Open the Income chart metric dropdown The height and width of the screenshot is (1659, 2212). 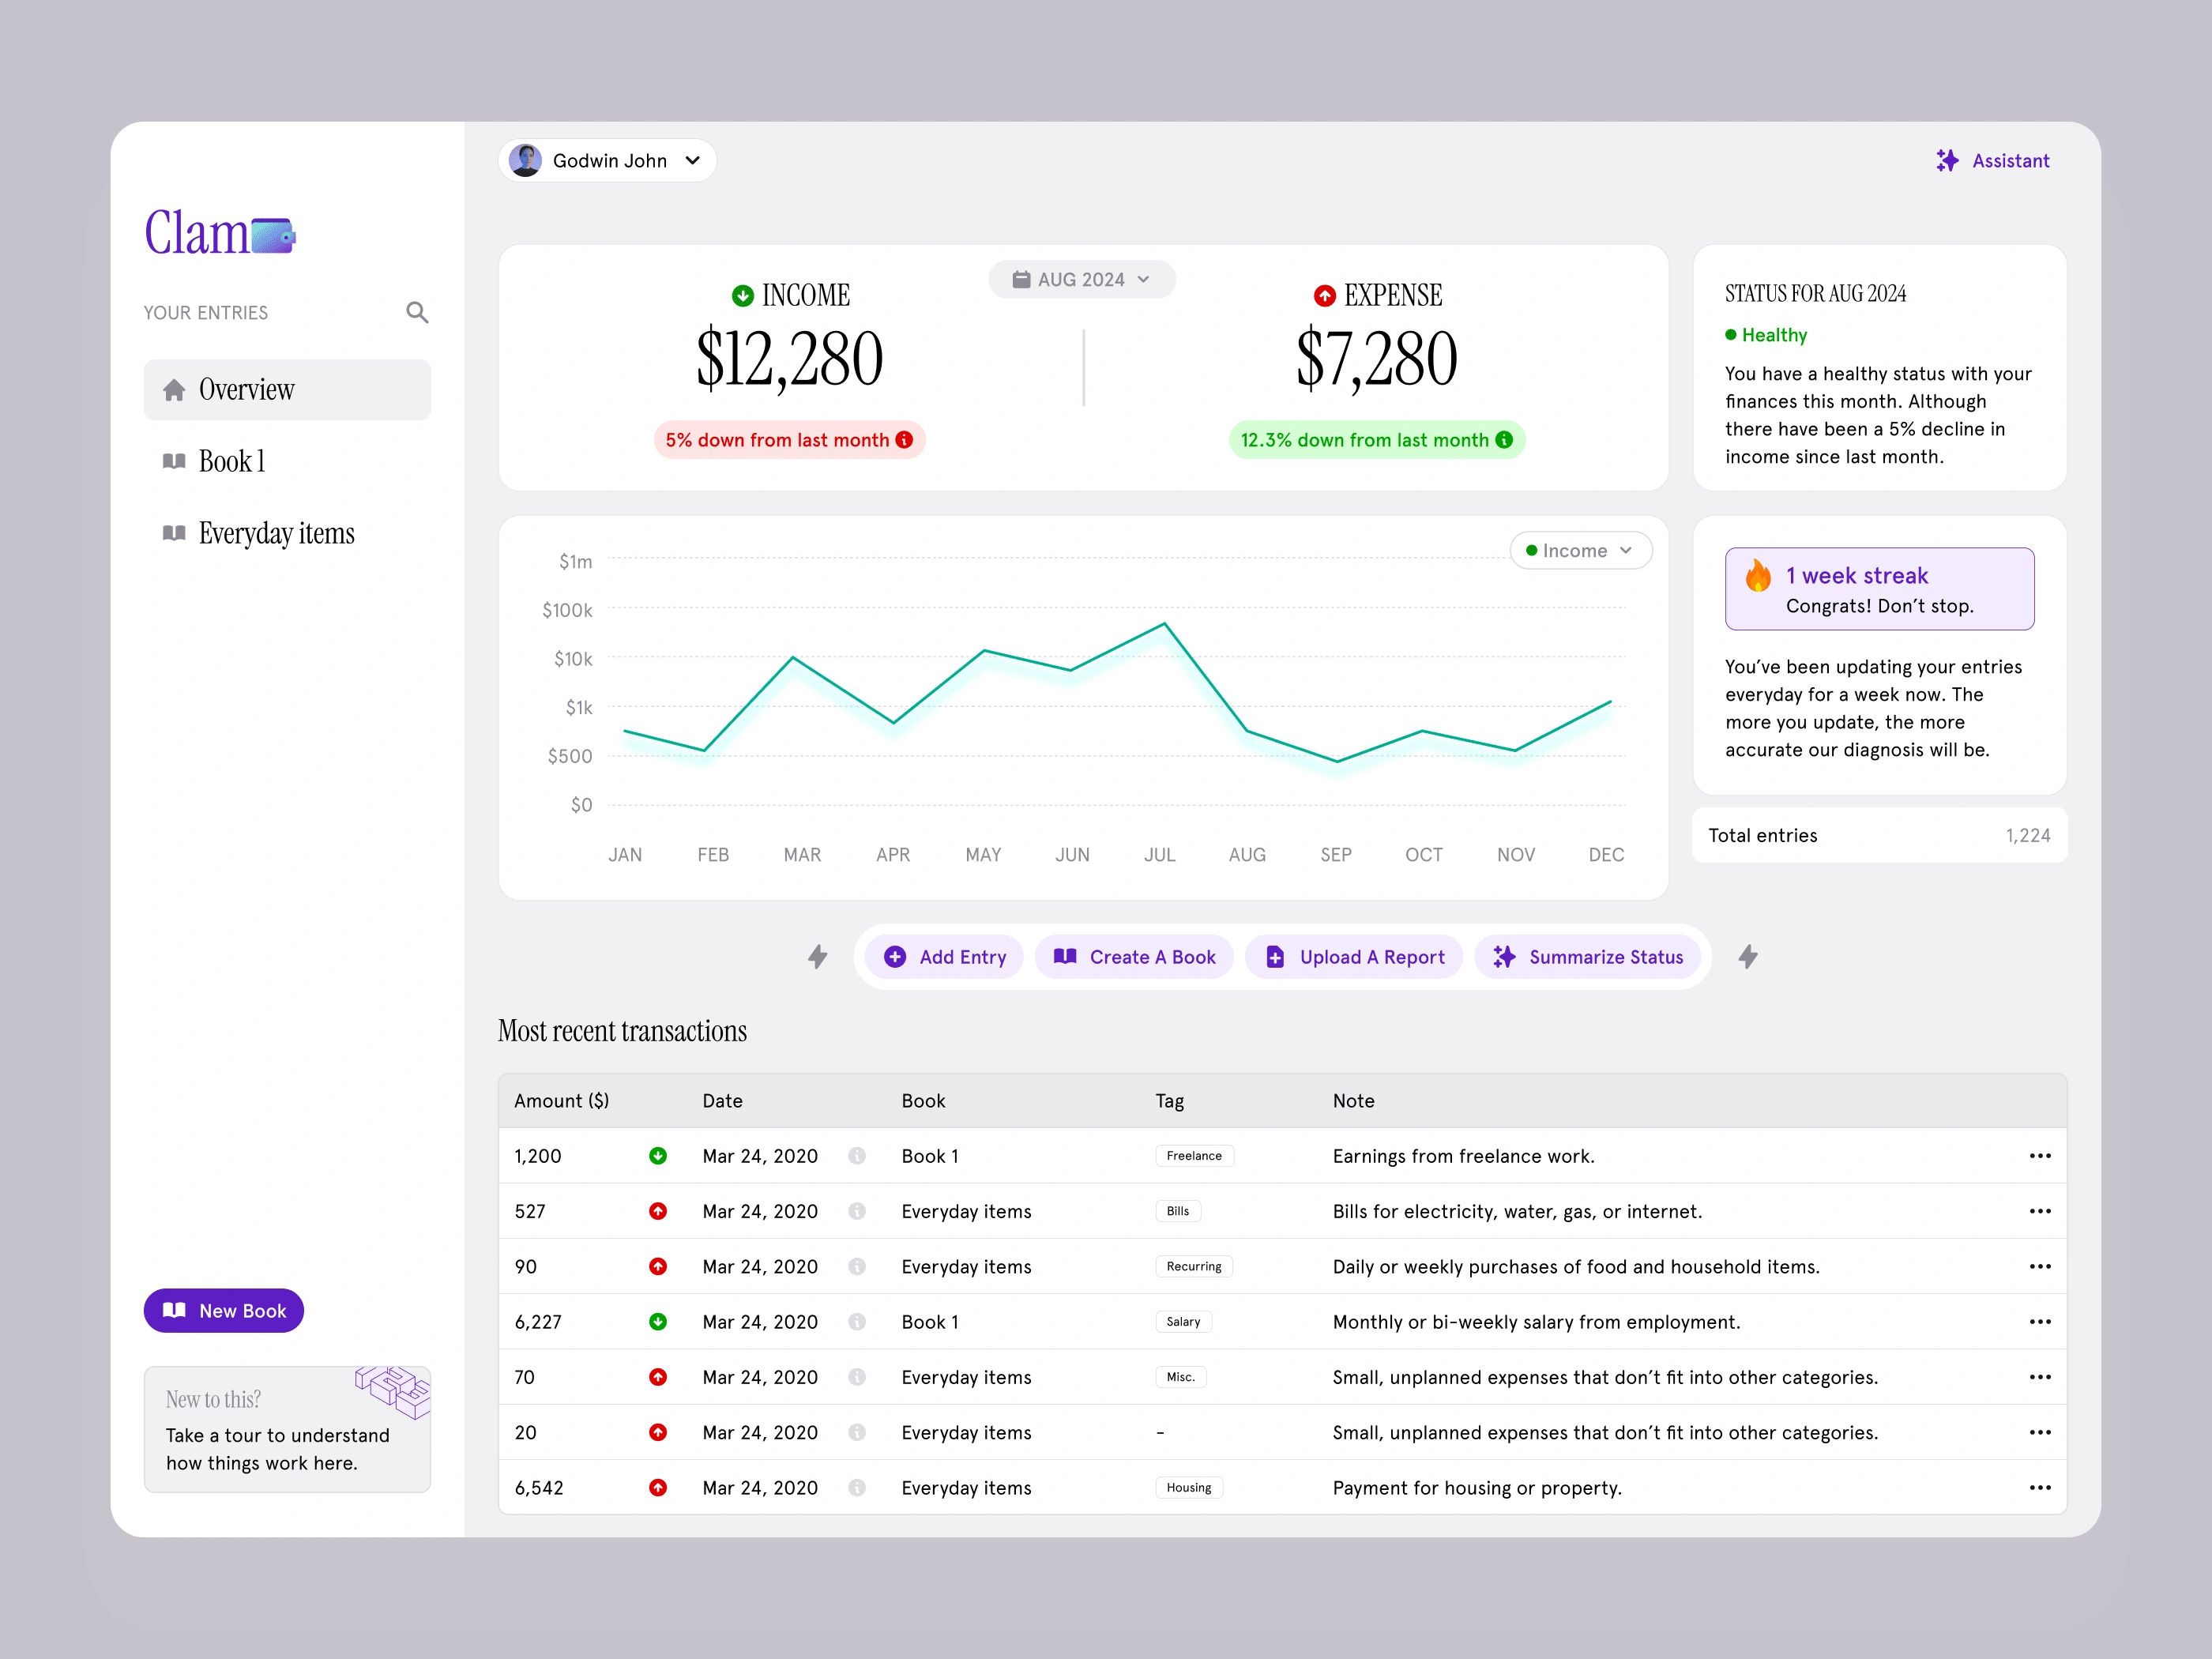[1580, 550]
